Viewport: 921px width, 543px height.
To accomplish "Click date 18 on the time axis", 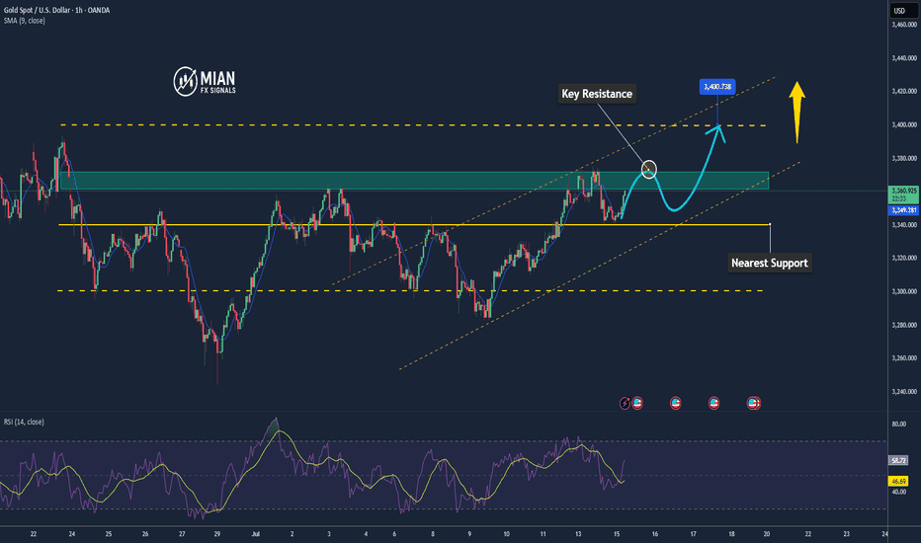I will coord(732,534).
